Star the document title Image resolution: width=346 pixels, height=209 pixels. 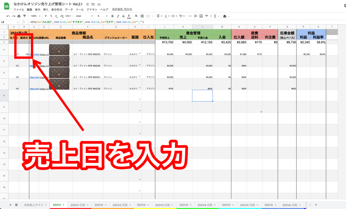pyautogui.click(x=88, y=5)
